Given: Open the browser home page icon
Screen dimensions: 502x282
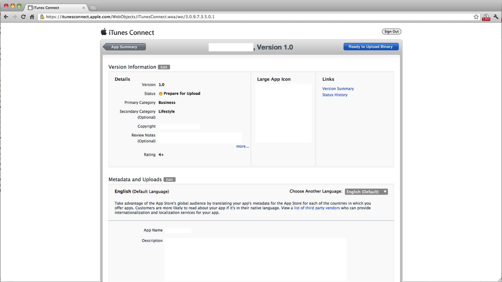Looking at the screenshot, I should pyautogui.click(x=32, y=17).
